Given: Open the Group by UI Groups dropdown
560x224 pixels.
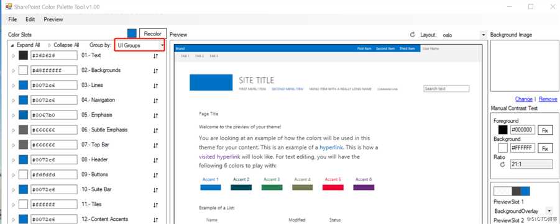Looking at the screenshot, I should pyautogui.click(x=140, y=45).
